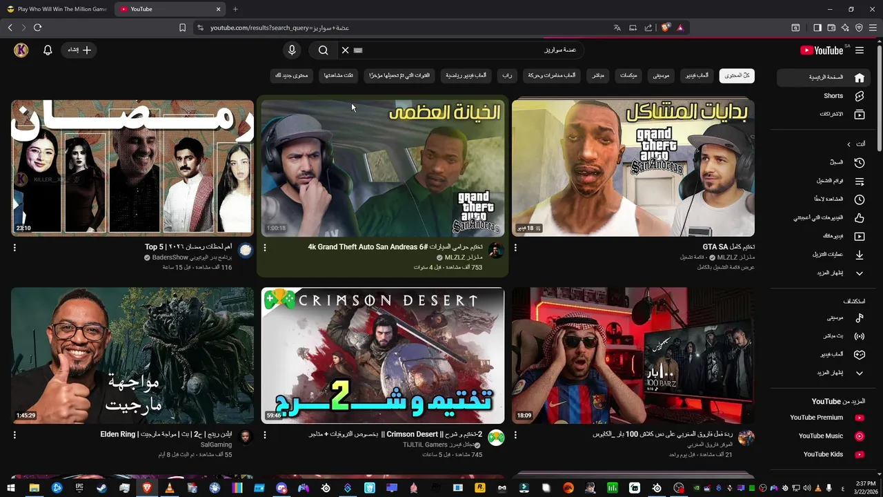
Task: Click the Brave Shields lion icon
Action: click(x=666, y=28)
